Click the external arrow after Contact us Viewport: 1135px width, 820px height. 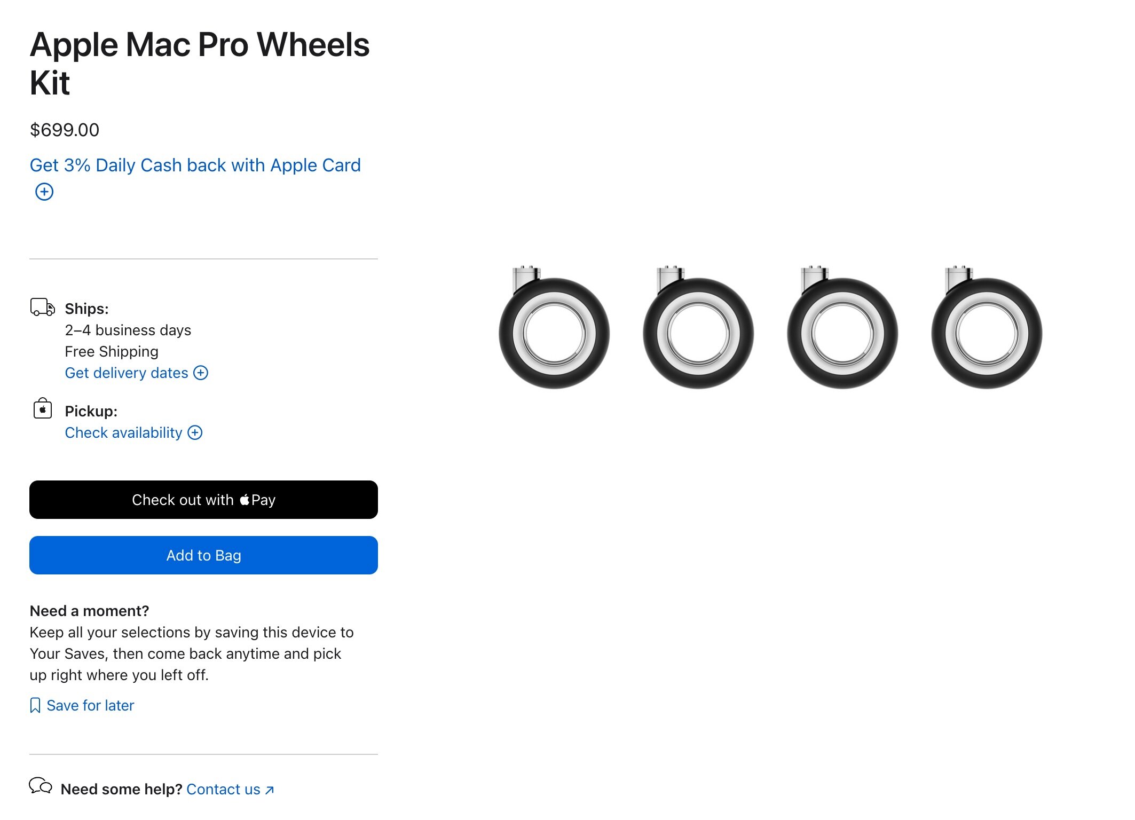click(x=270, y=790)
